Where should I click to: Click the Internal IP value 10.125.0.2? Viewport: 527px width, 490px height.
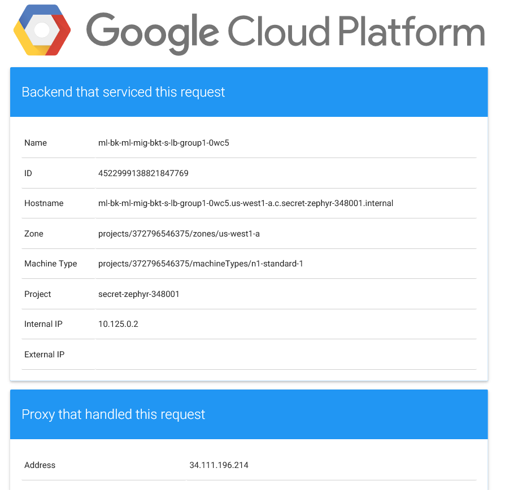(x=118, y=324)
